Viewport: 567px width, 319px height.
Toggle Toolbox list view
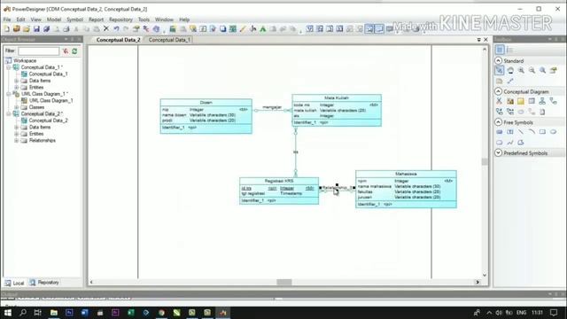pos(509,50)
